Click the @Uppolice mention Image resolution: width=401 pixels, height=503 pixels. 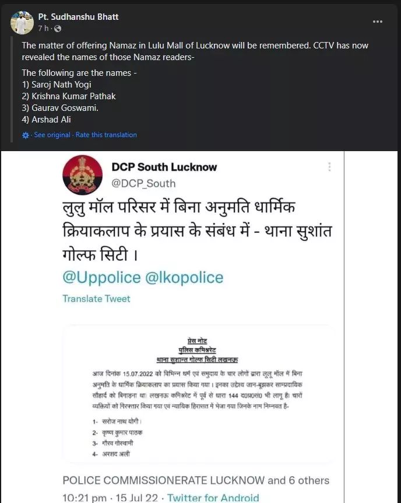(x=101, y=278)
